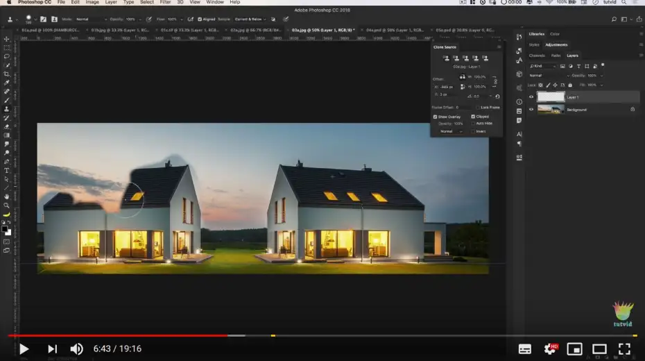Select the Crop tool
Image resolution: width=645 pixels, height=361 pixels.
pyautogui.click(x=6, y=74)
